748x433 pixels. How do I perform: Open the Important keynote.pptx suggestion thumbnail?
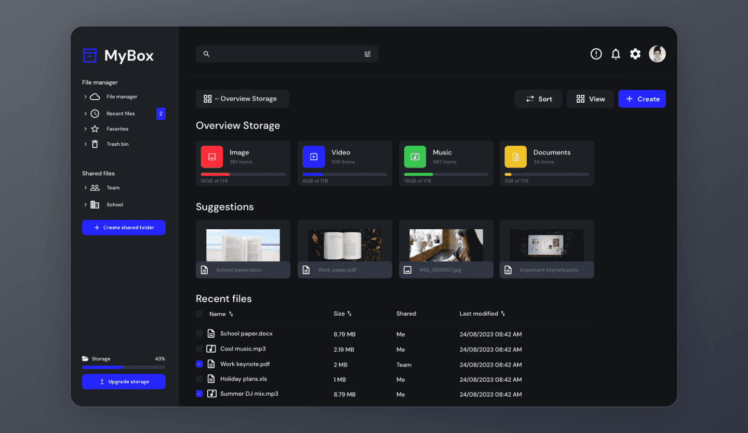point(547,245)
